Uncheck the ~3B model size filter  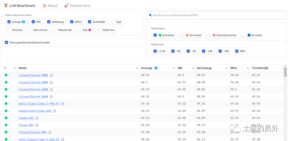173,51
